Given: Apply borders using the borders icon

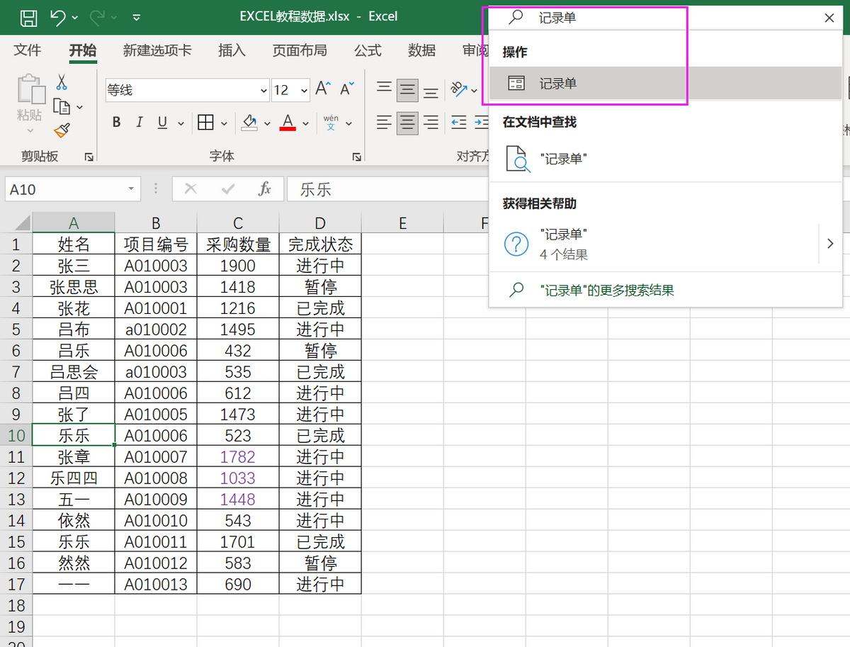Looking at the screenshot, I should 205,123.
